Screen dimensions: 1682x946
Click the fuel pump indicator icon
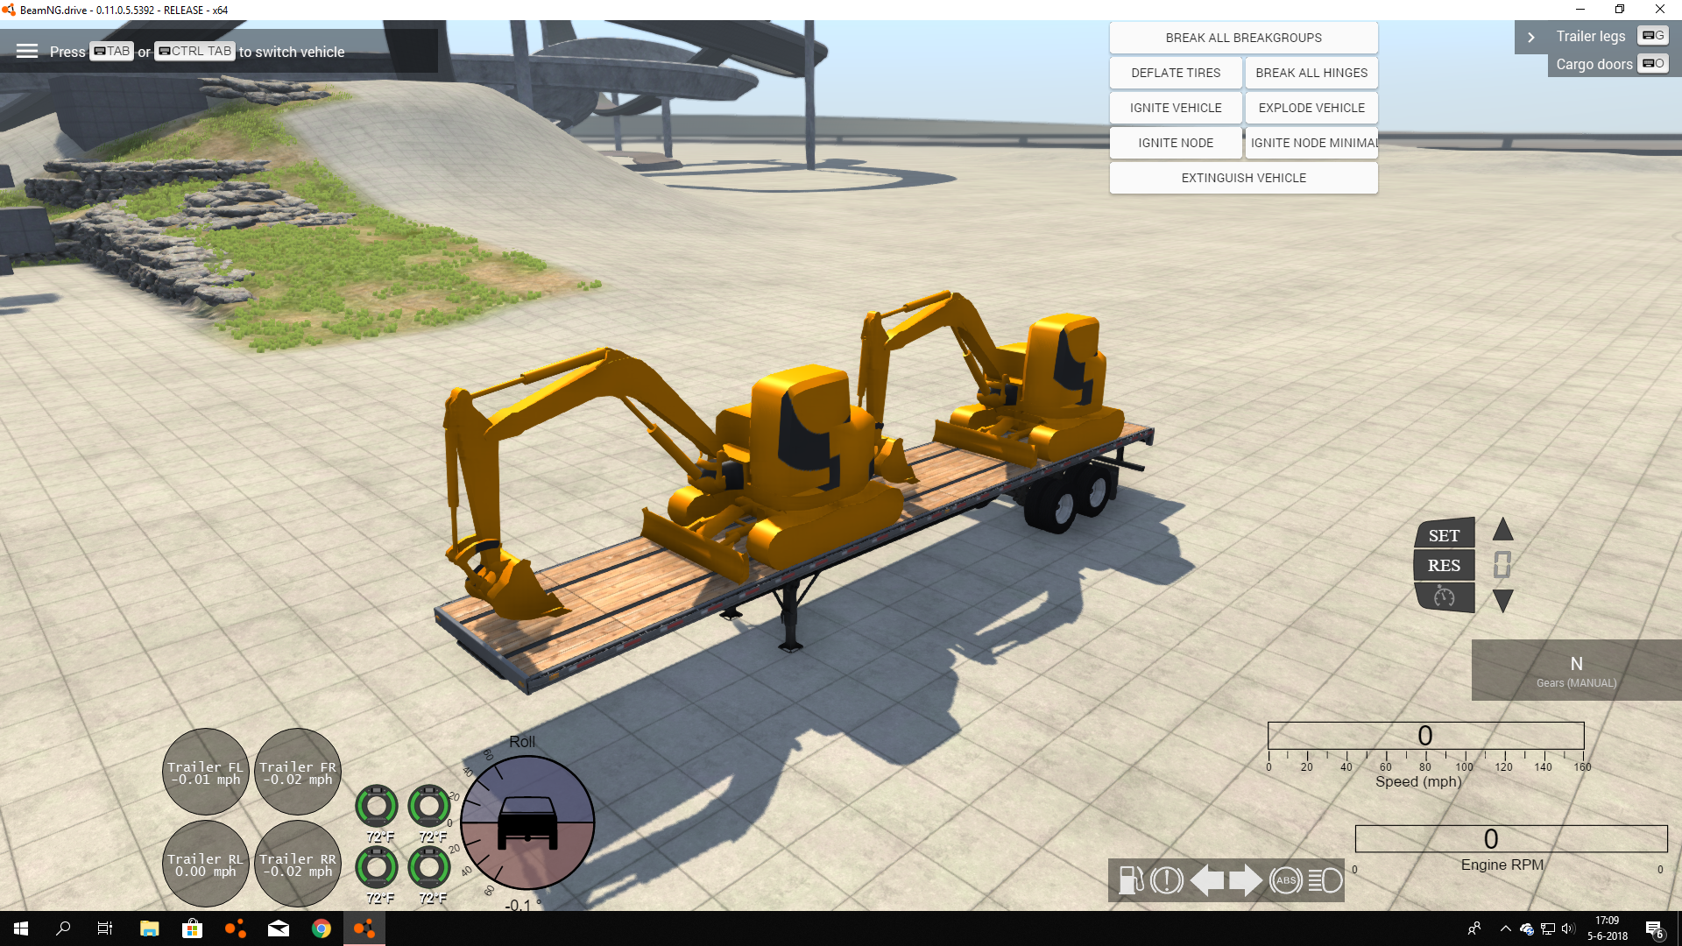point(1131,879)
